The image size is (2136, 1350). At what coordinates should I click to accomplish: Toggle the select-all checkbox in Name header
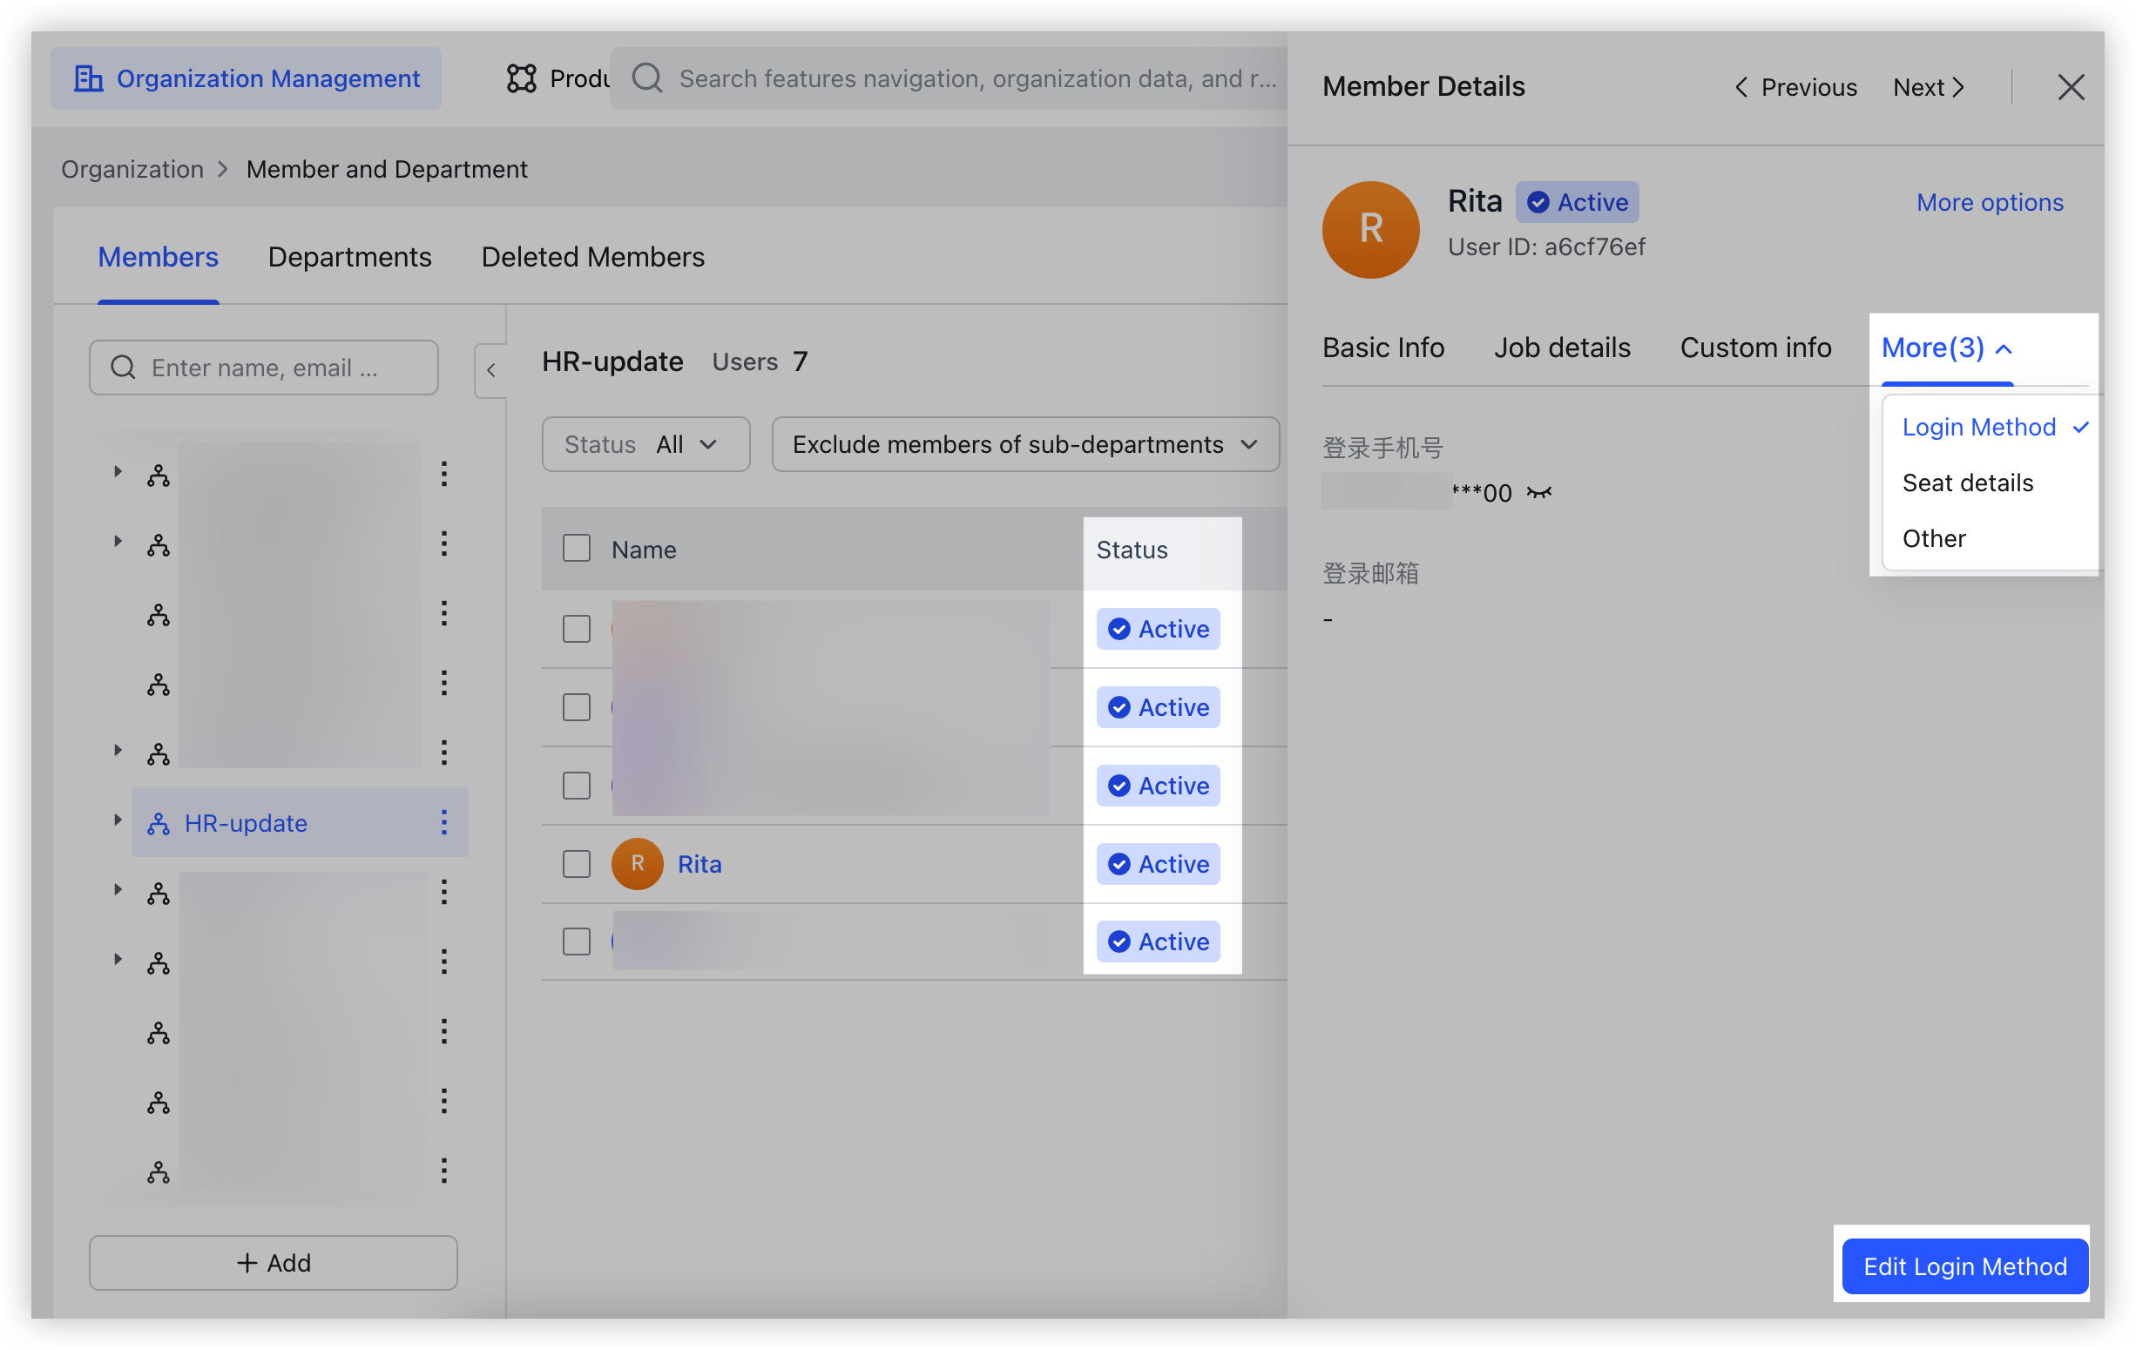(x=577, y=549)
